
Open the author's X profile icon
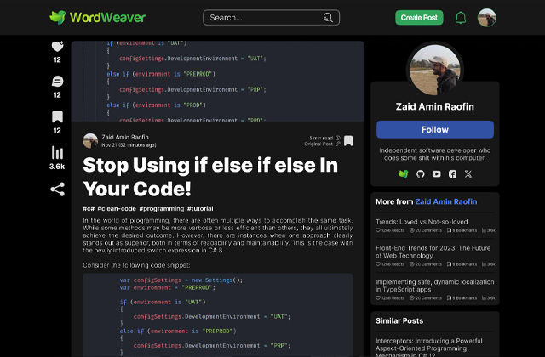click(468, 173)
